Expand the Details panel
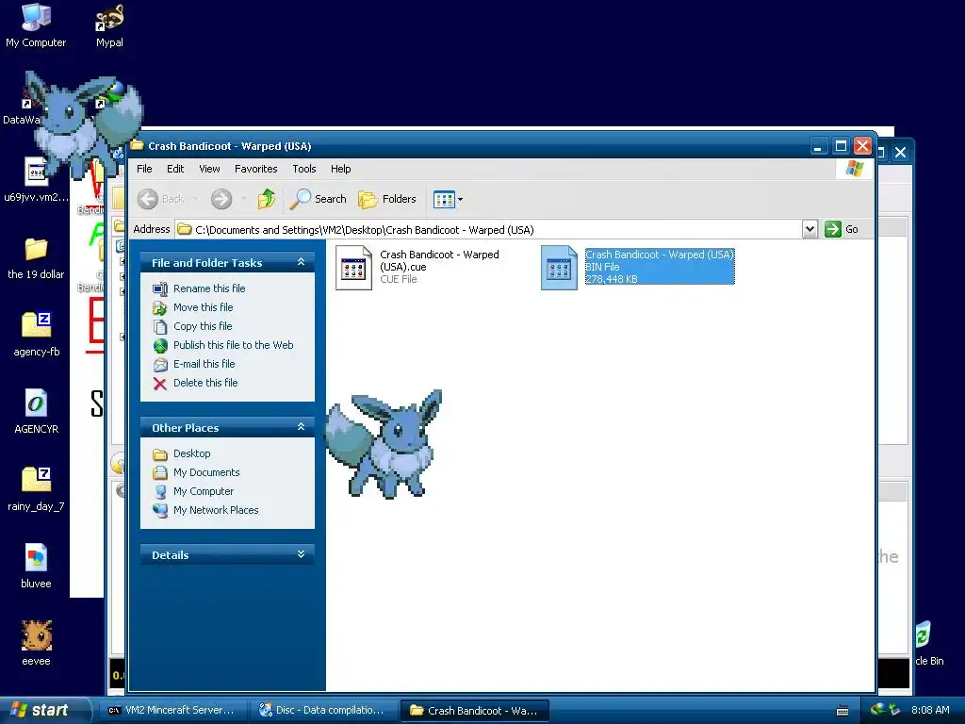The height and width of the screenshot is (724, 965). tap(301, 554)
